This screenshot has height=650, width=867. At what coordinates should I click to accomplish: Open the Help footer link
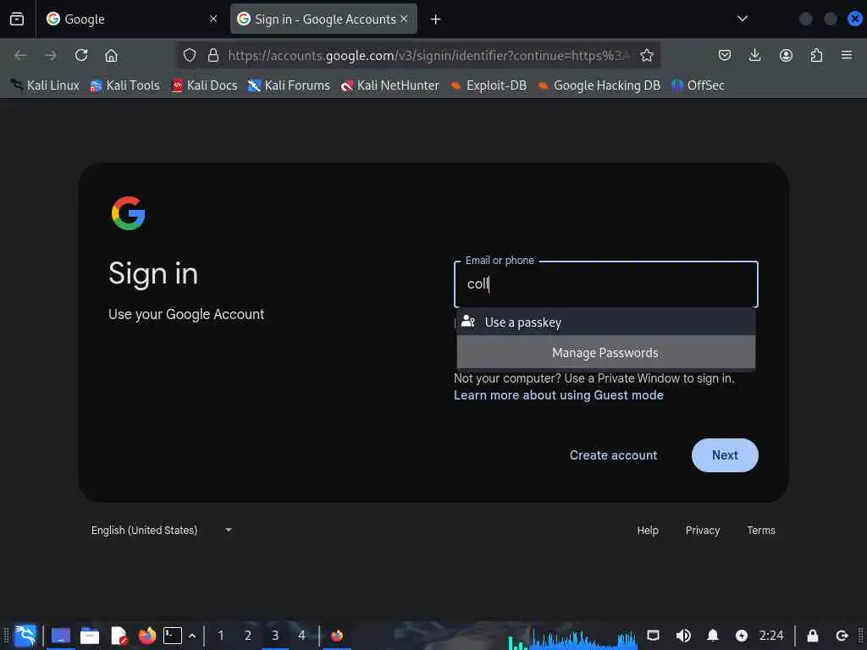tap(648, 530)
